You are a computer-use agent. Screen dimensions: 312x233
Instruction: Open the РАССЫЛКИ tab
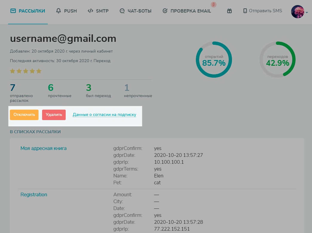28,11
